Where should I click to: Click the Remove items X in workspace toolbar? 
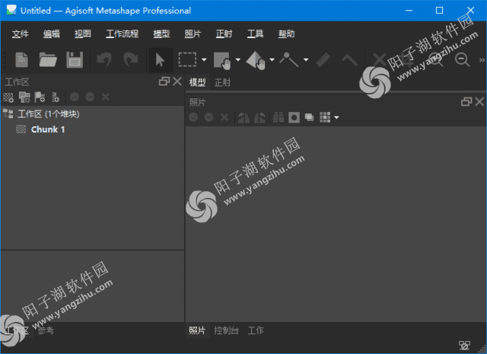pyautogui.click(x=106, y=97)
